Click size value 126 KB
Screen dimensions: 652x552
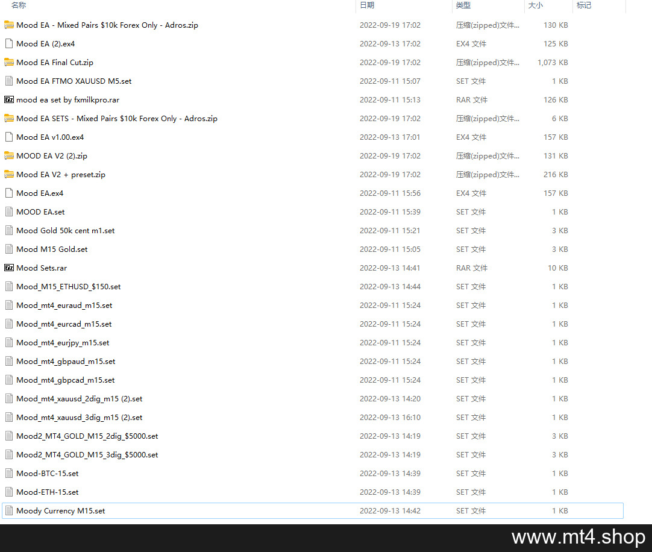556,100
